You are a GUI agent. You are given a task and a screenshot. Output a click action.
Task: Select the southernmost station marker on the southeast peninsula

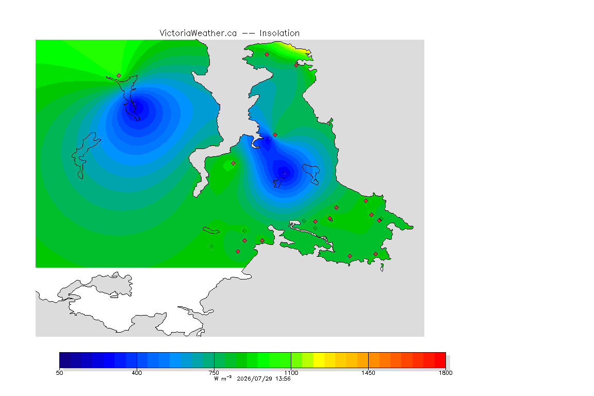click(x=350, y=256)
